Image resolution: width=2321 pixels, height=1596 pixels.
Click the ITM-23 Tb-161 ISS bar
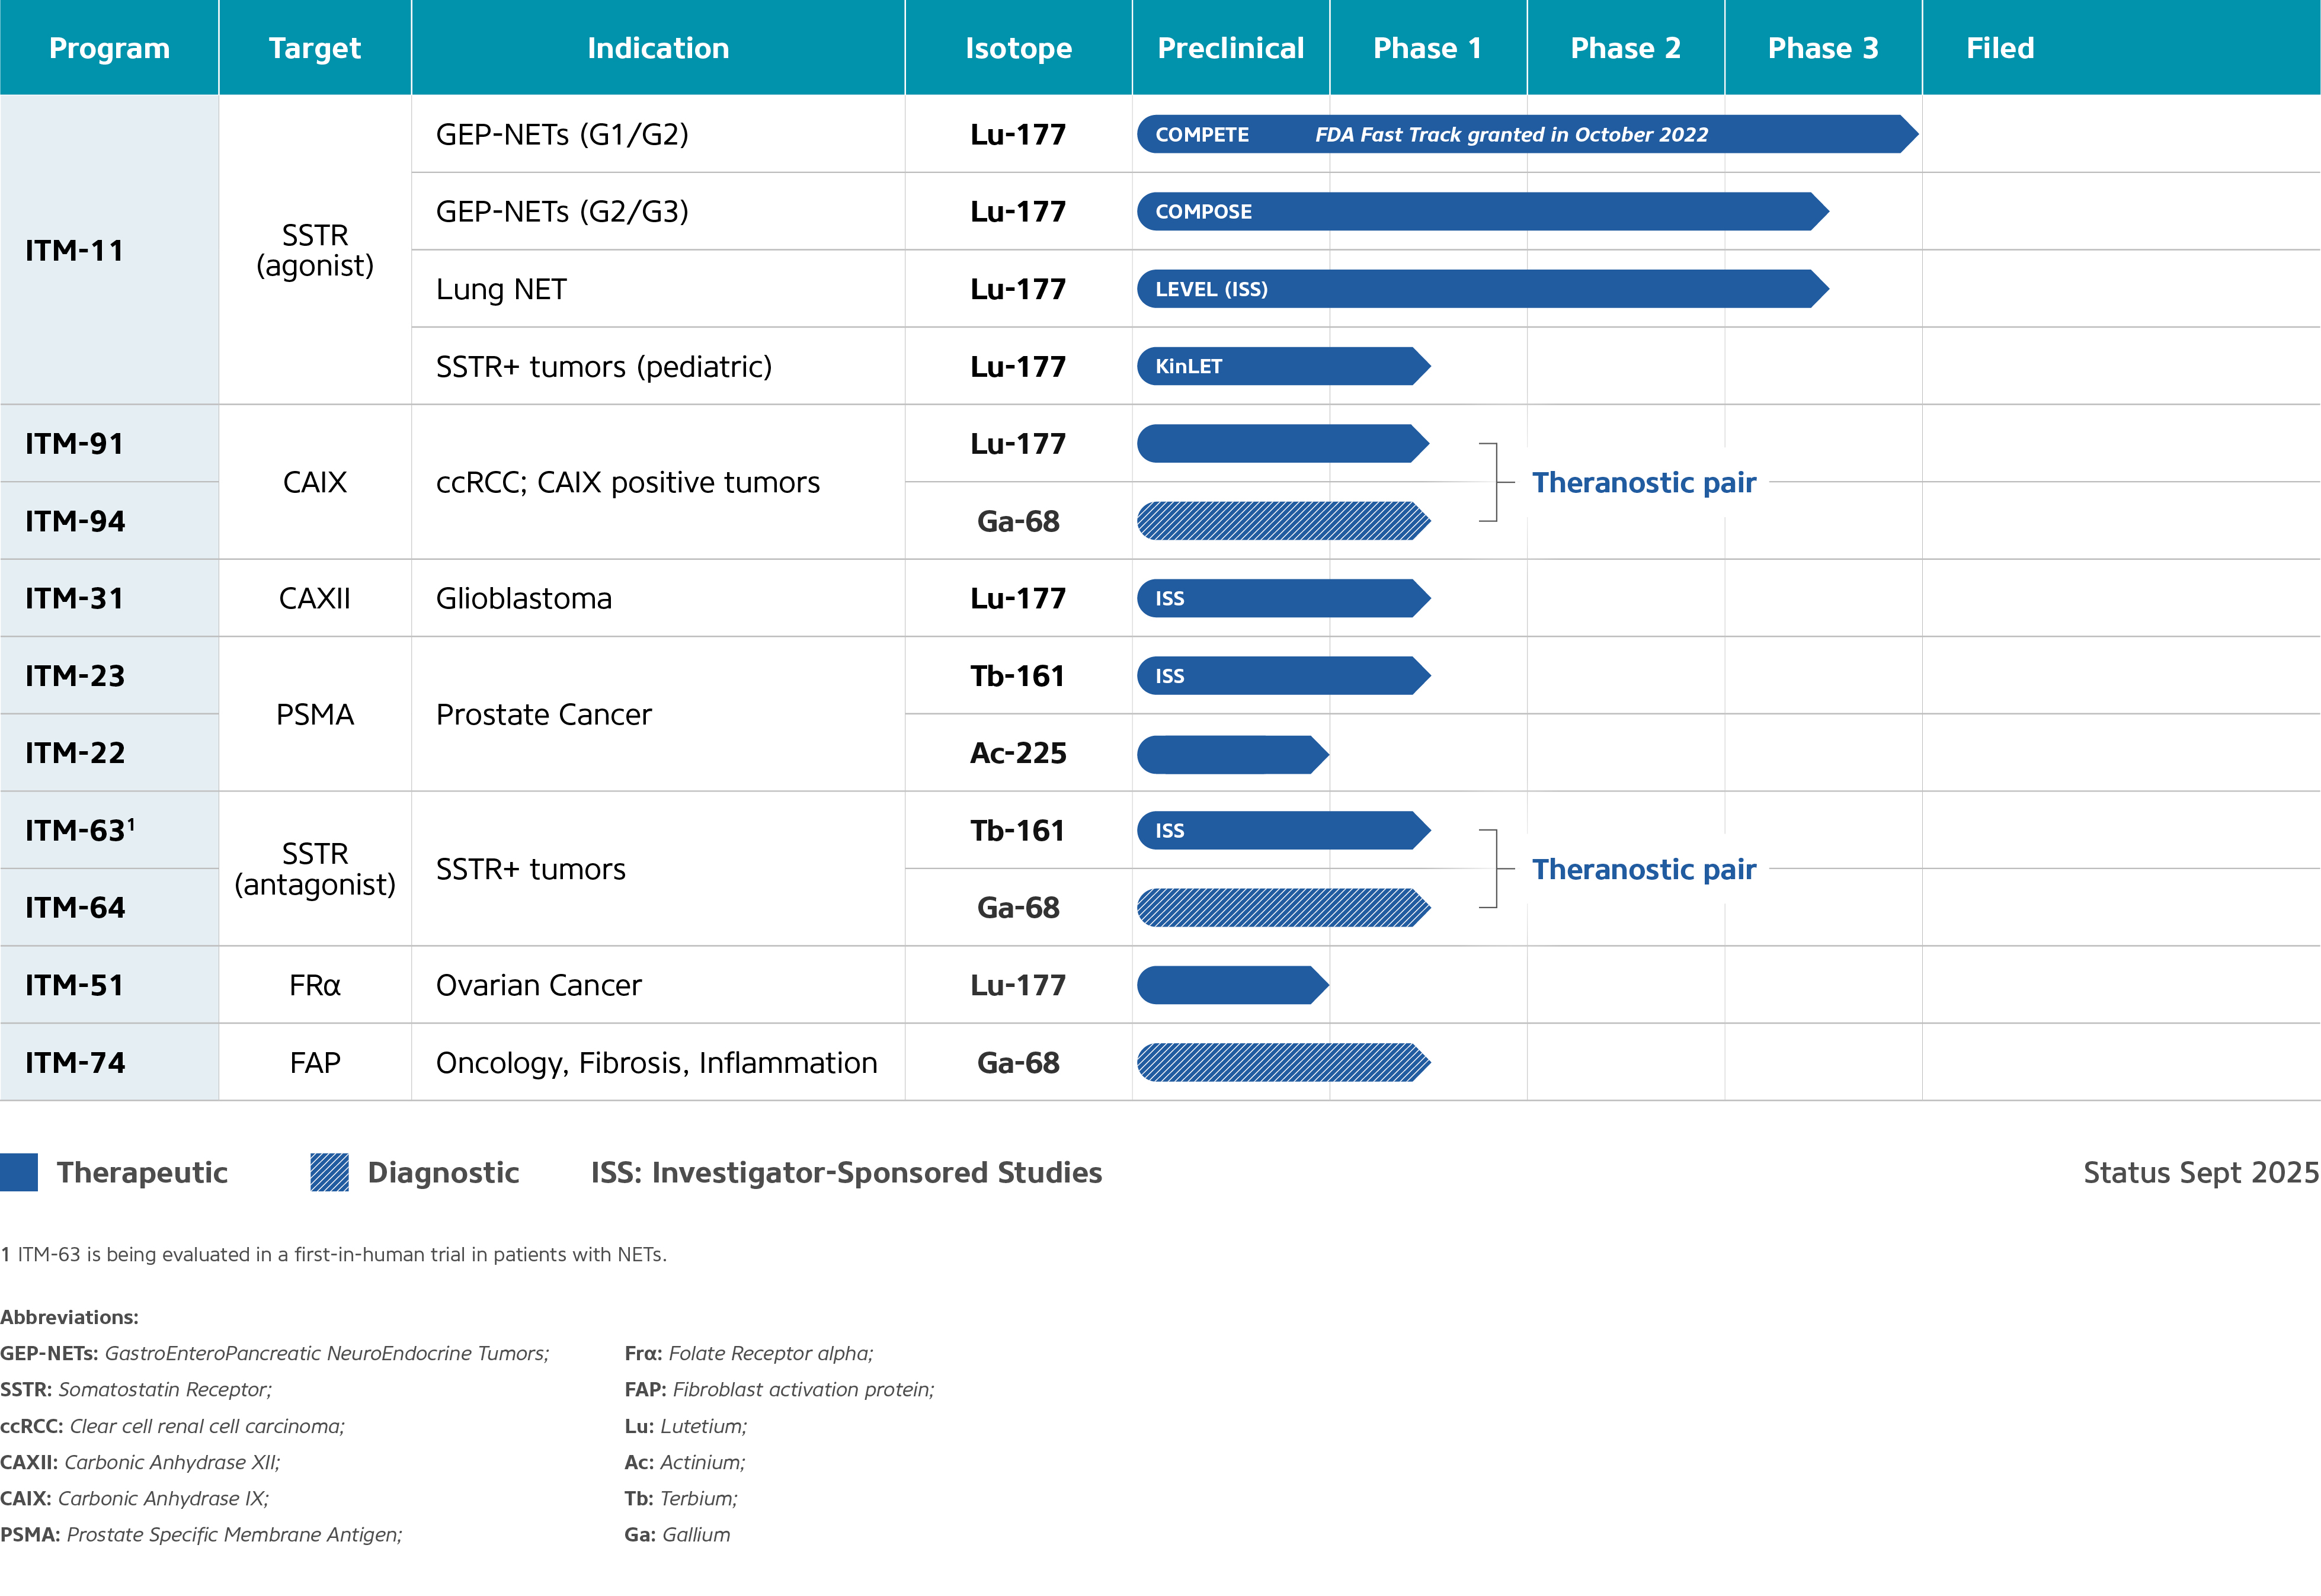tap(1283, 676)
